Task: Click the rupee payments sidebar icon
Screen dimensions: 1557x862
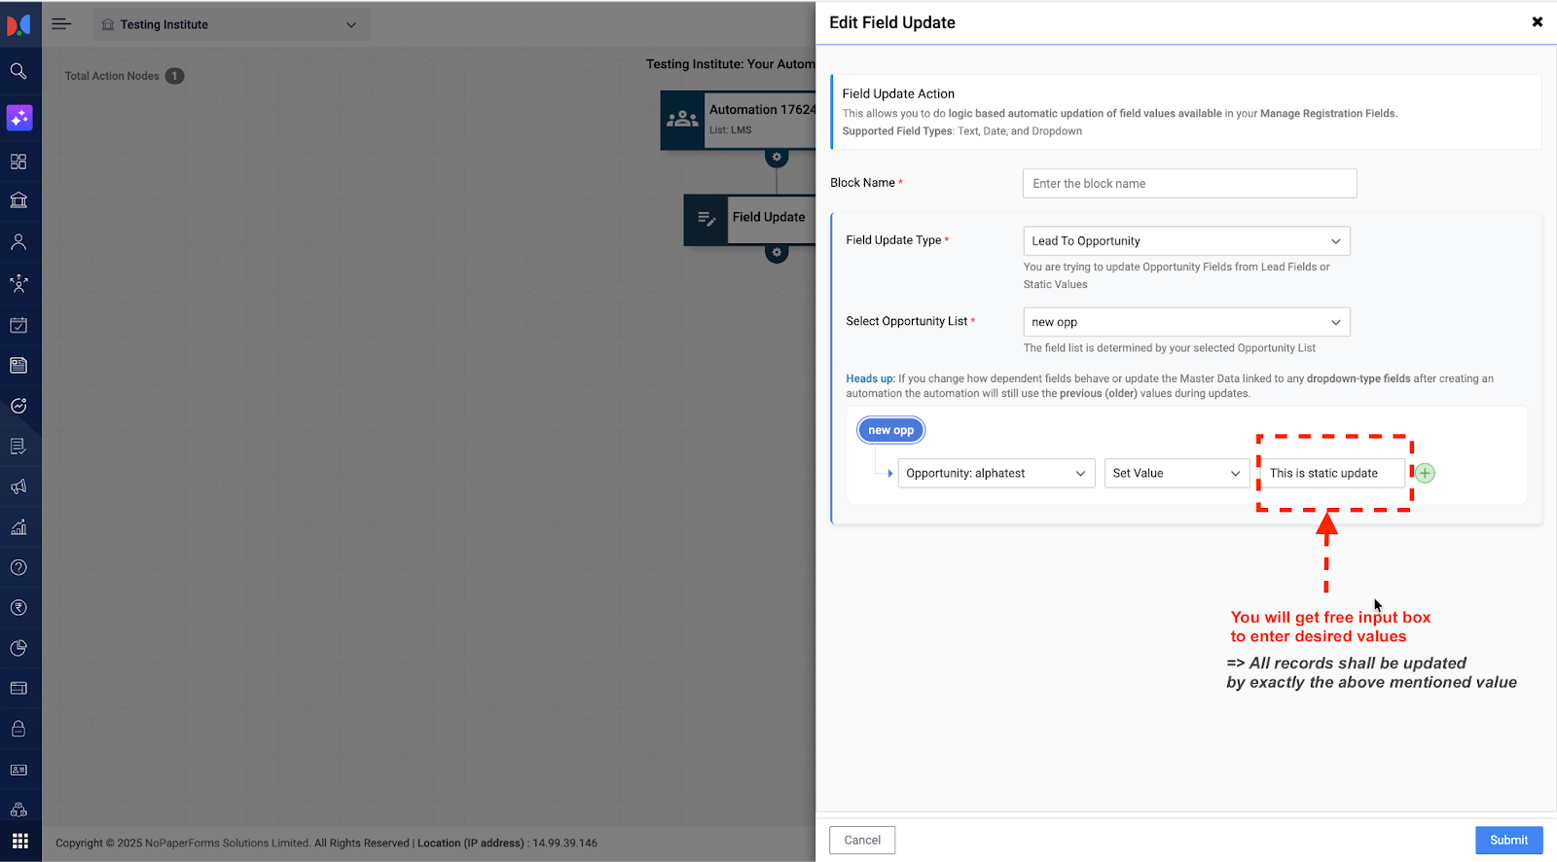Action: 18,608
